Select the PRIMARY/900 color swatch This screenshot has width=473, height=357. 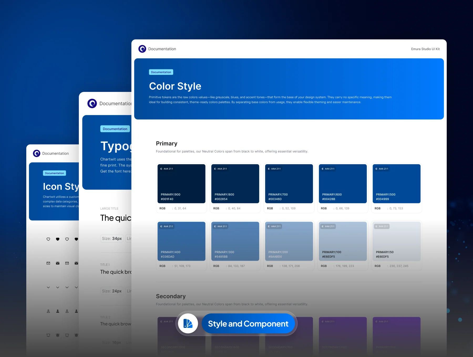point(181,184)
